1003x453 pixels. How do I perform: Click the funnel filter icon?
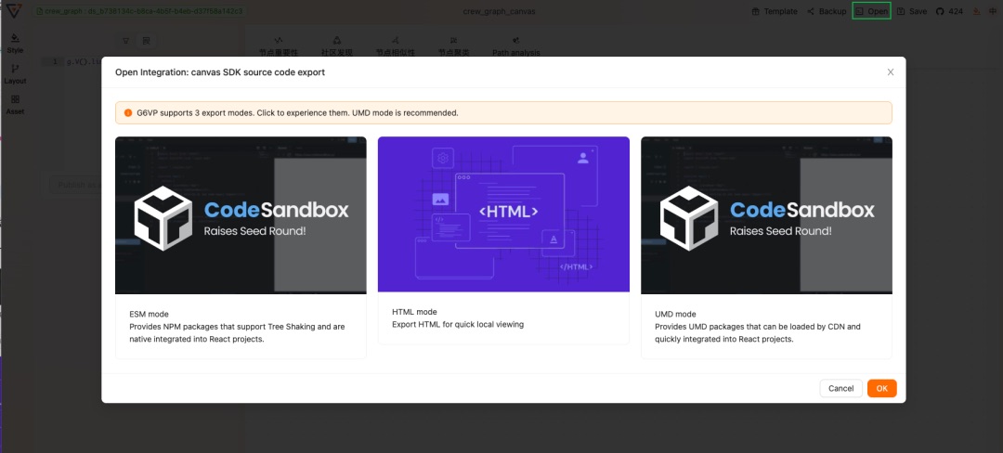[126, 41]
